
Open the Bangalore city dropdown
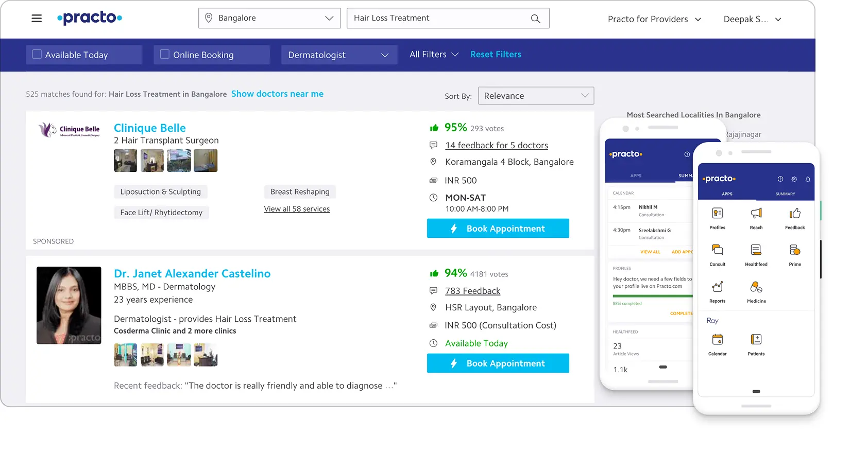(269, 18)
